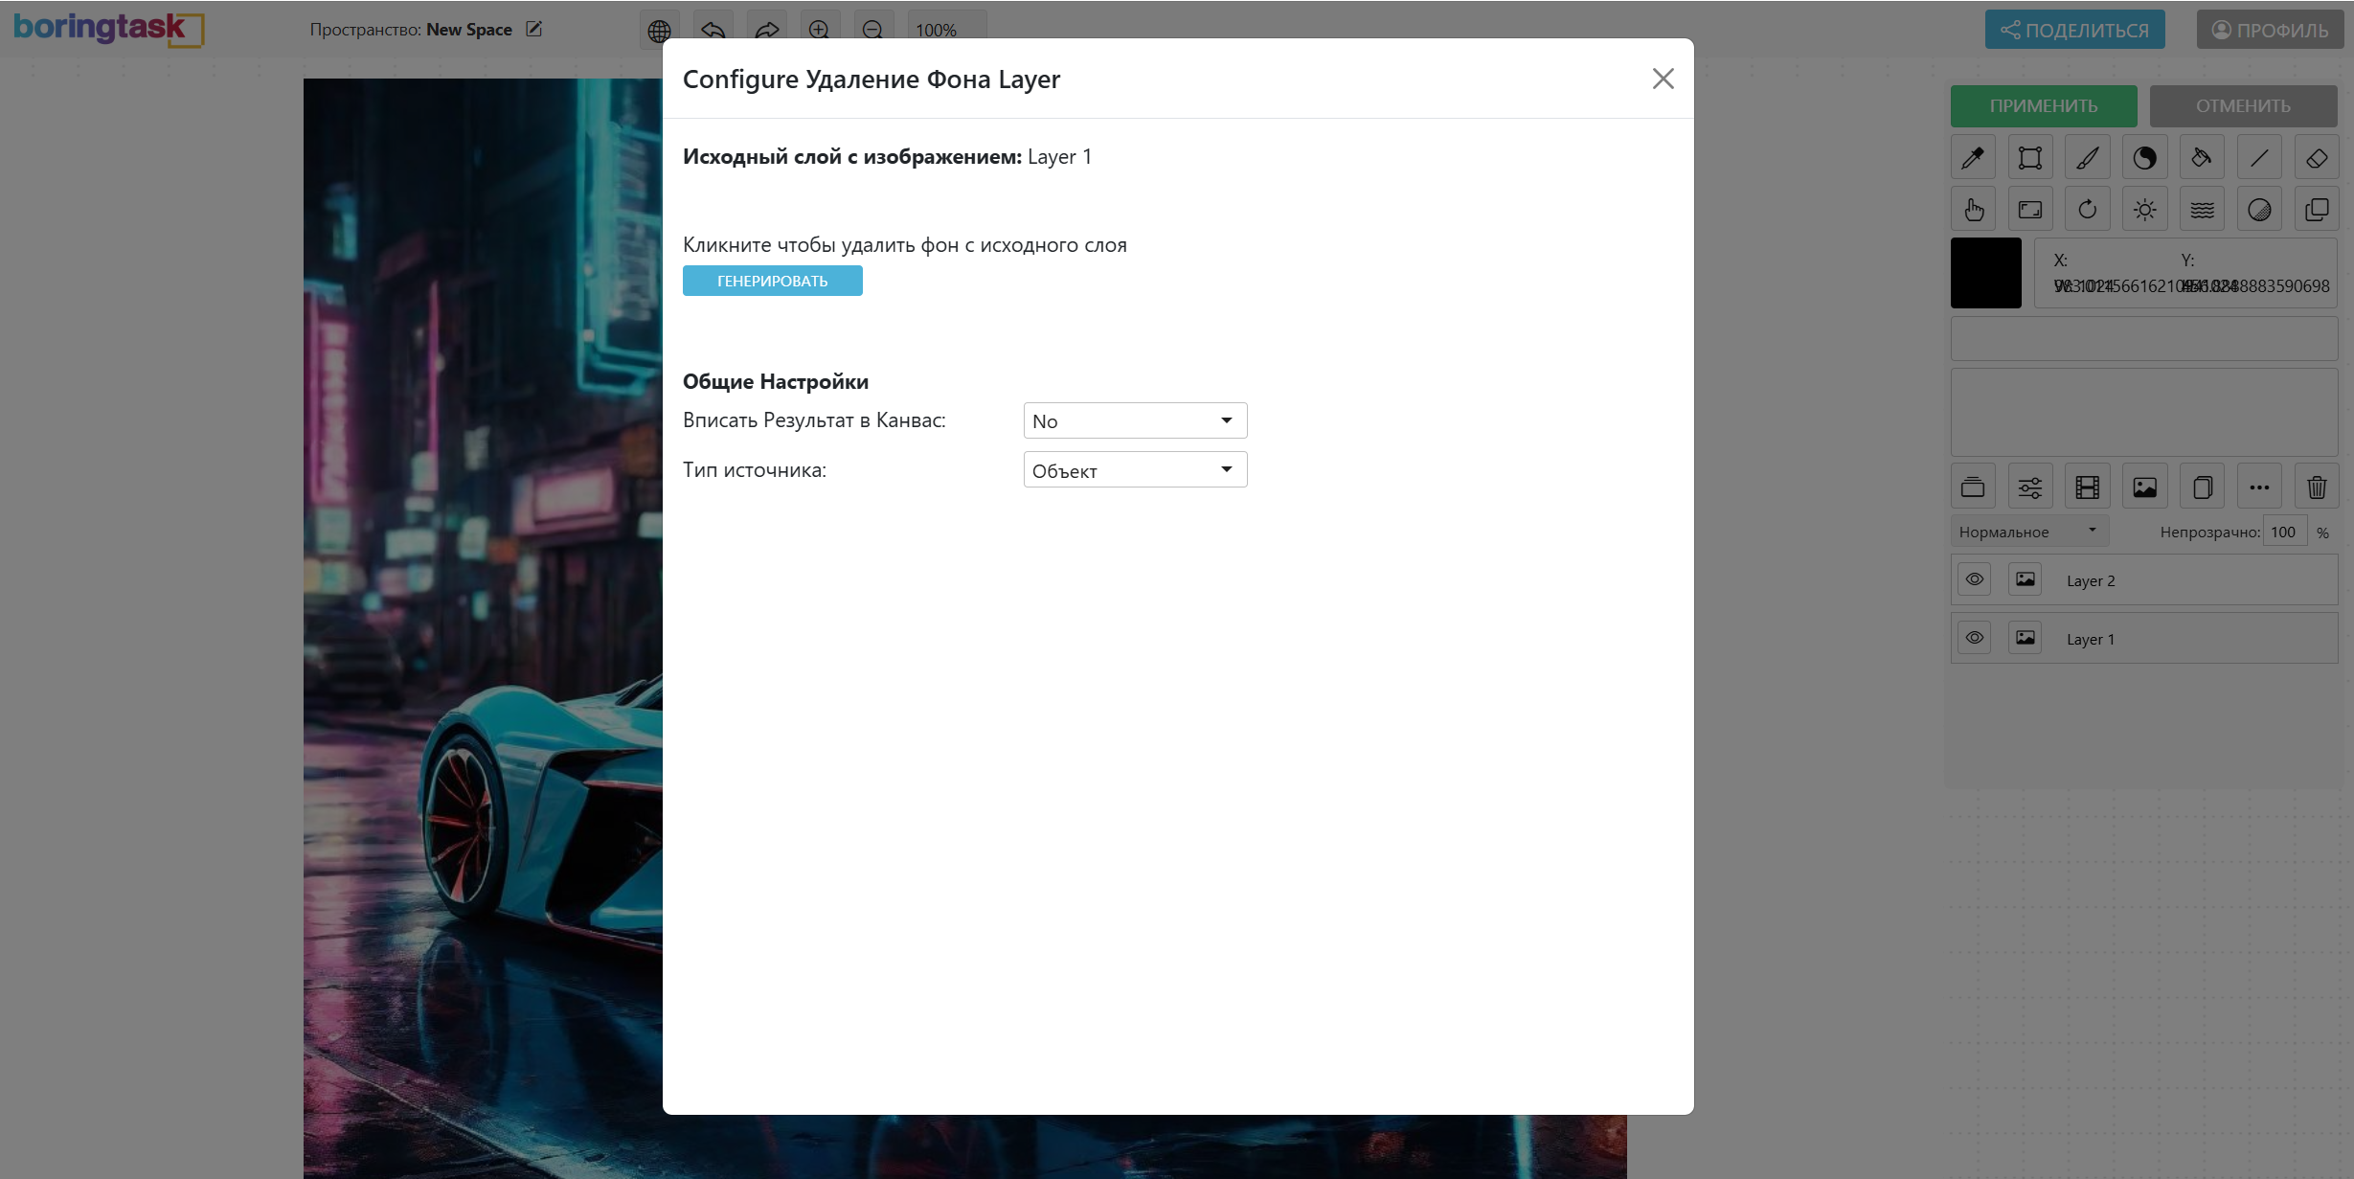The width and height of the screenshot is (2354, 1179).
Task: Click the rotate tool icon
Action: (2088, 210)
